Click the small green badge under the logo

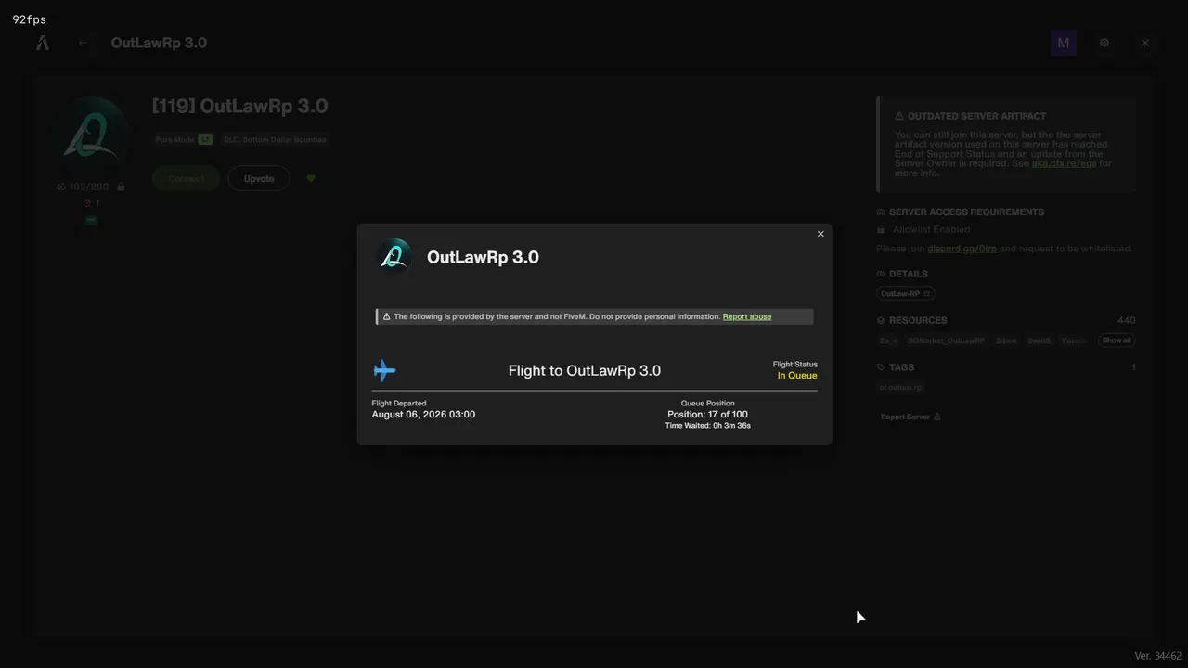(91, 221)
